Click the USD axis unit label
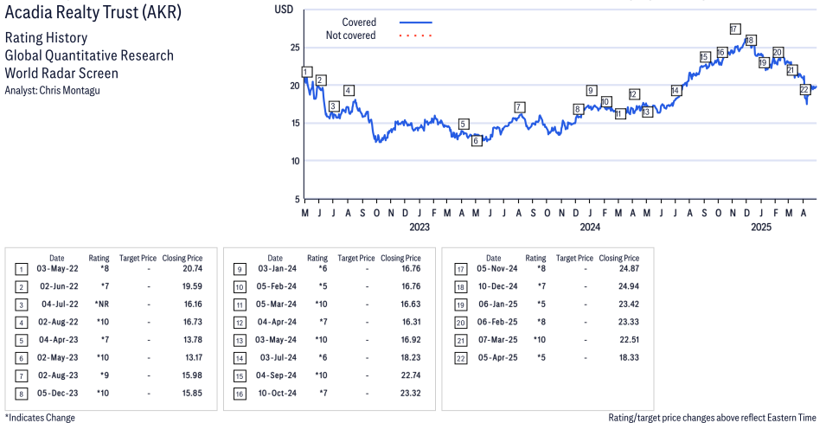826x423 pixels. 284,10
